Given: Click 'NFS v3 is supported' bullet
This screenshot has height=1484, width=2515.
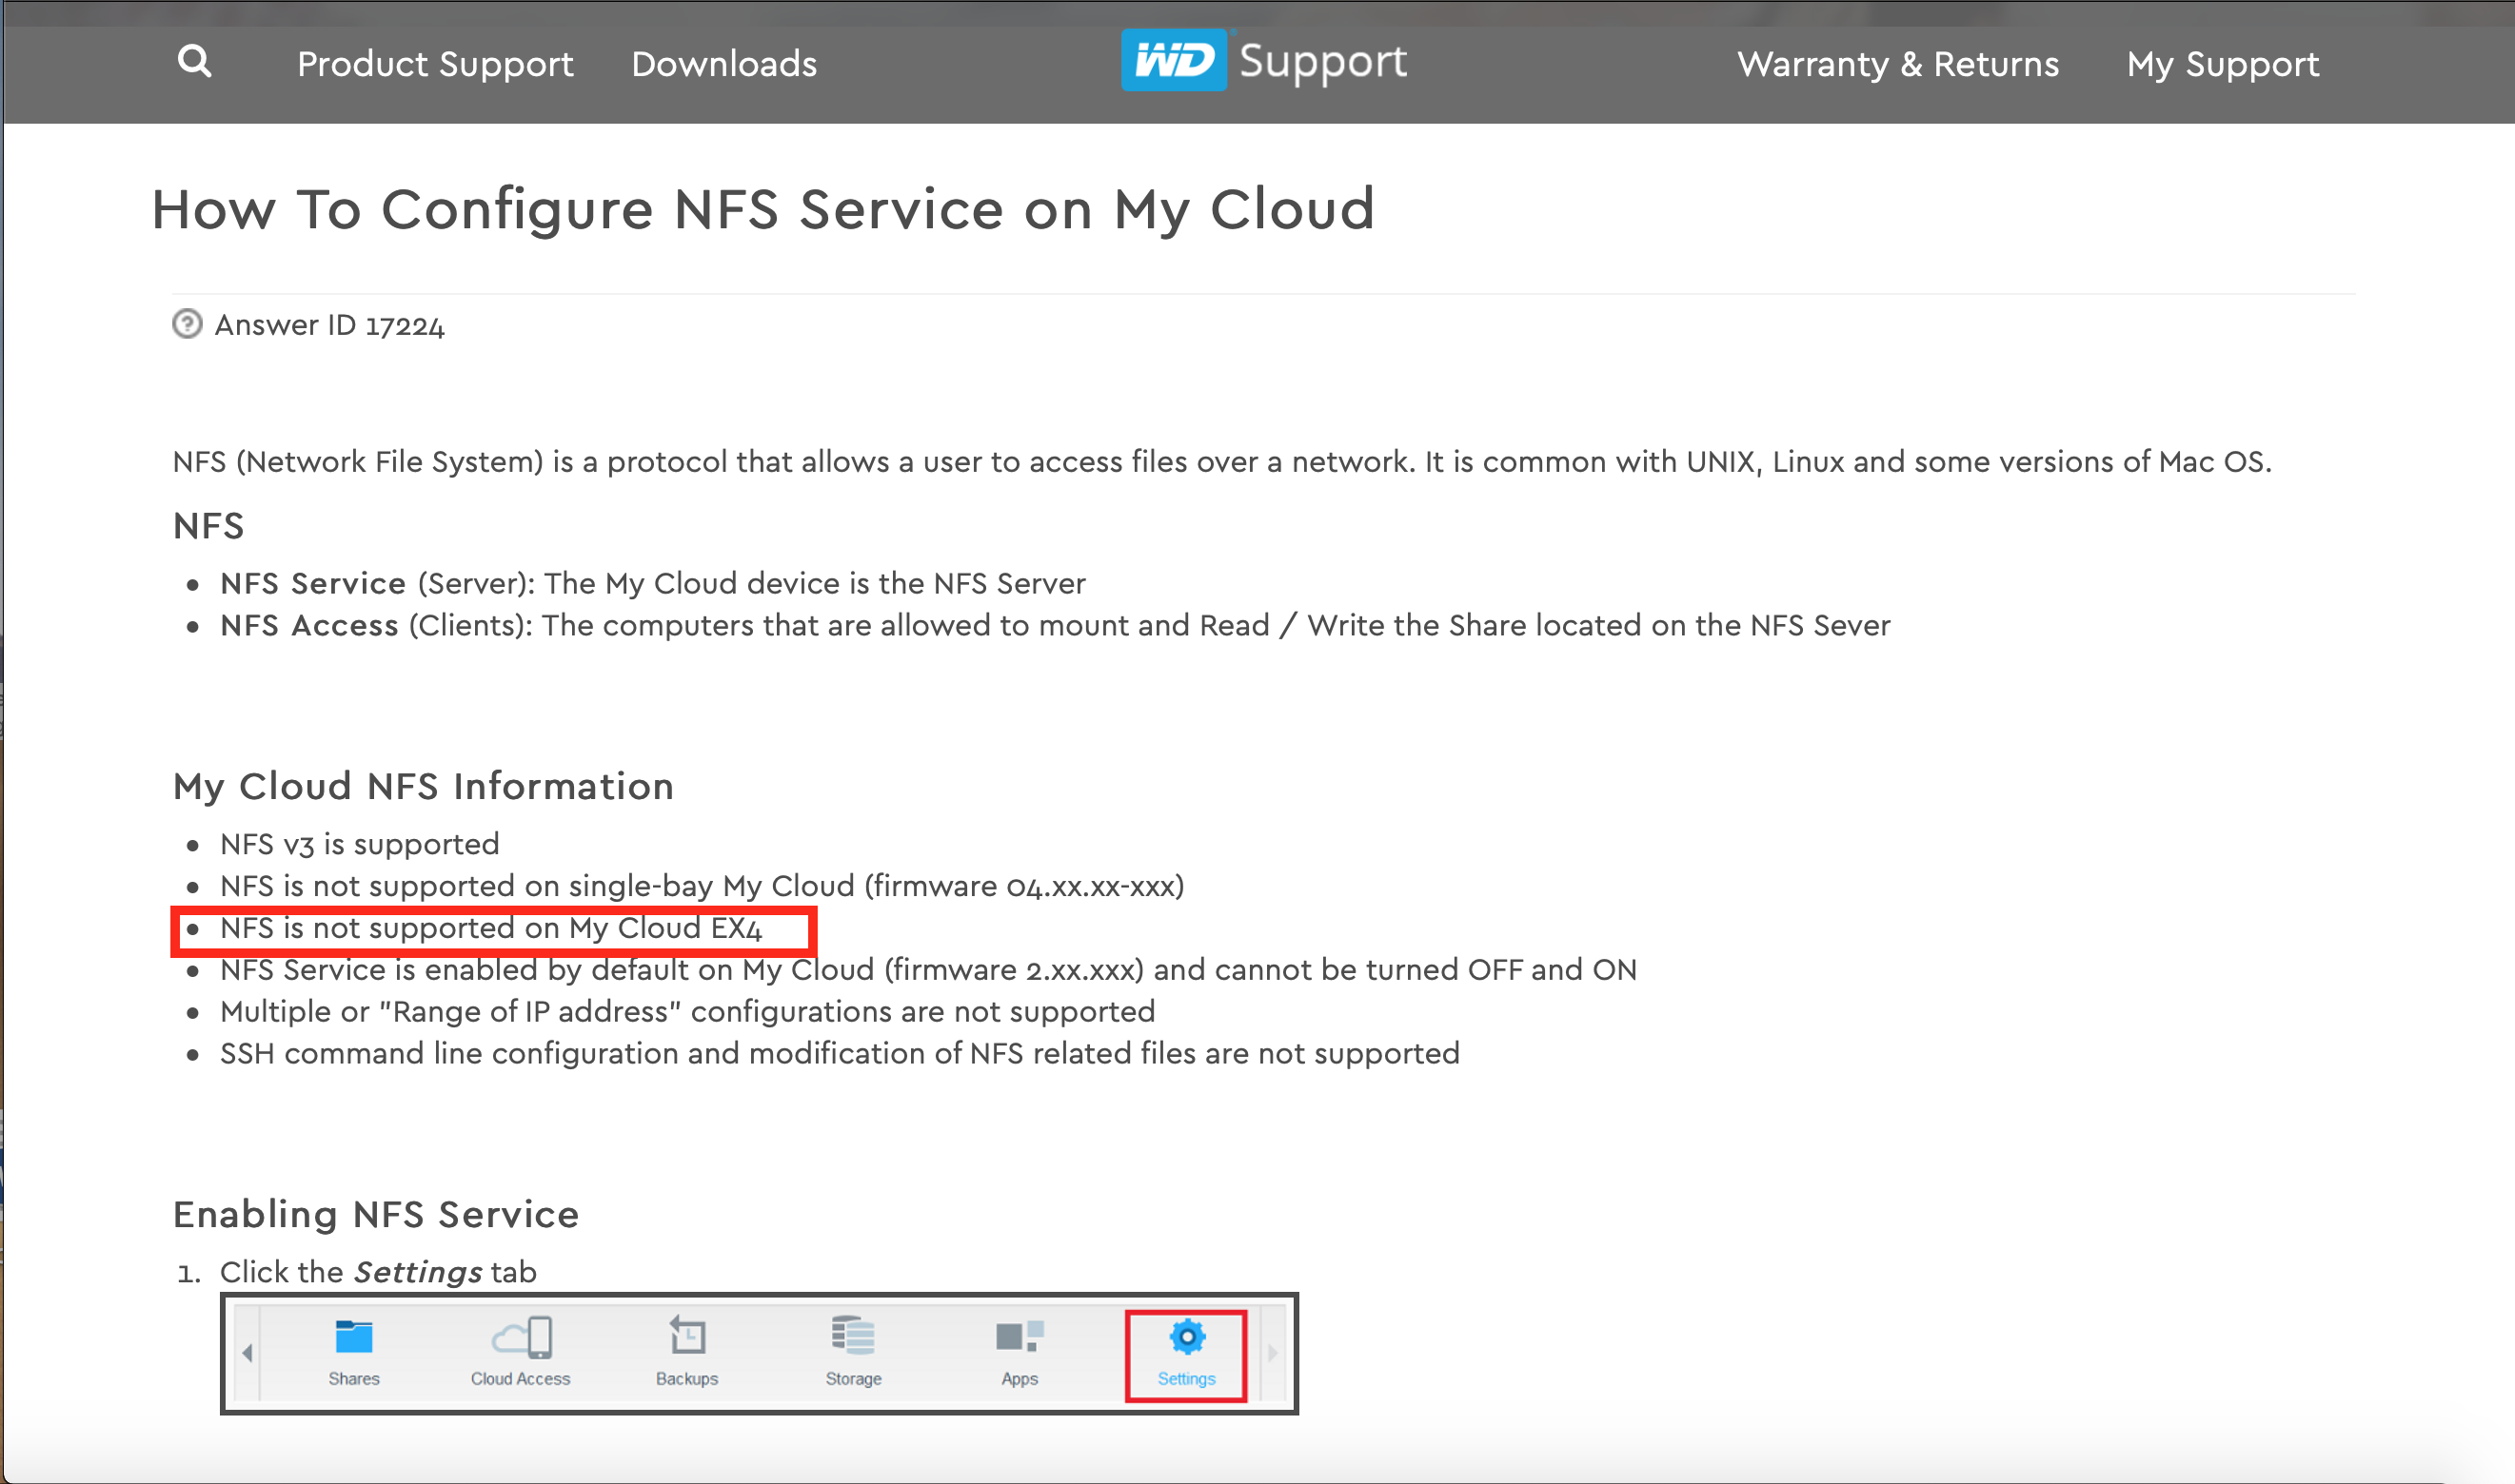Looking at the screenshot, I should pyautogui.click(x=359, y=844).
